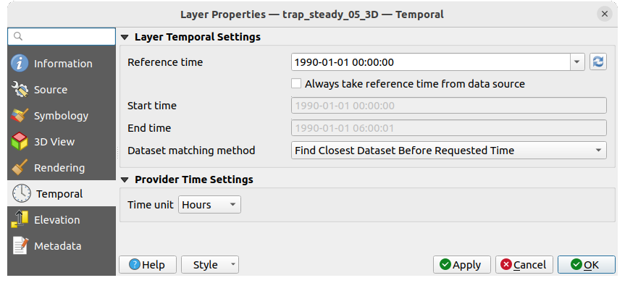This screenshot has width=625, height=283.
Task: Click the settings search box
Action: tap(62, 36)
